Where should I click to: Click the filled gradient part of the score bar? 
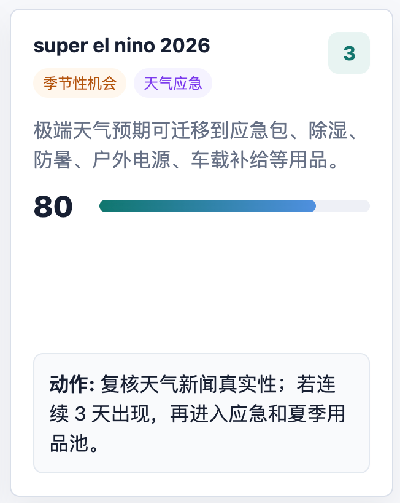[207, 206]
